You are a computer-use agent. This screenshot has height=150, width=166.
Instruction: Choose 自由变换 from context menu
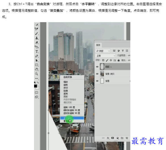(x=68, y=77)
